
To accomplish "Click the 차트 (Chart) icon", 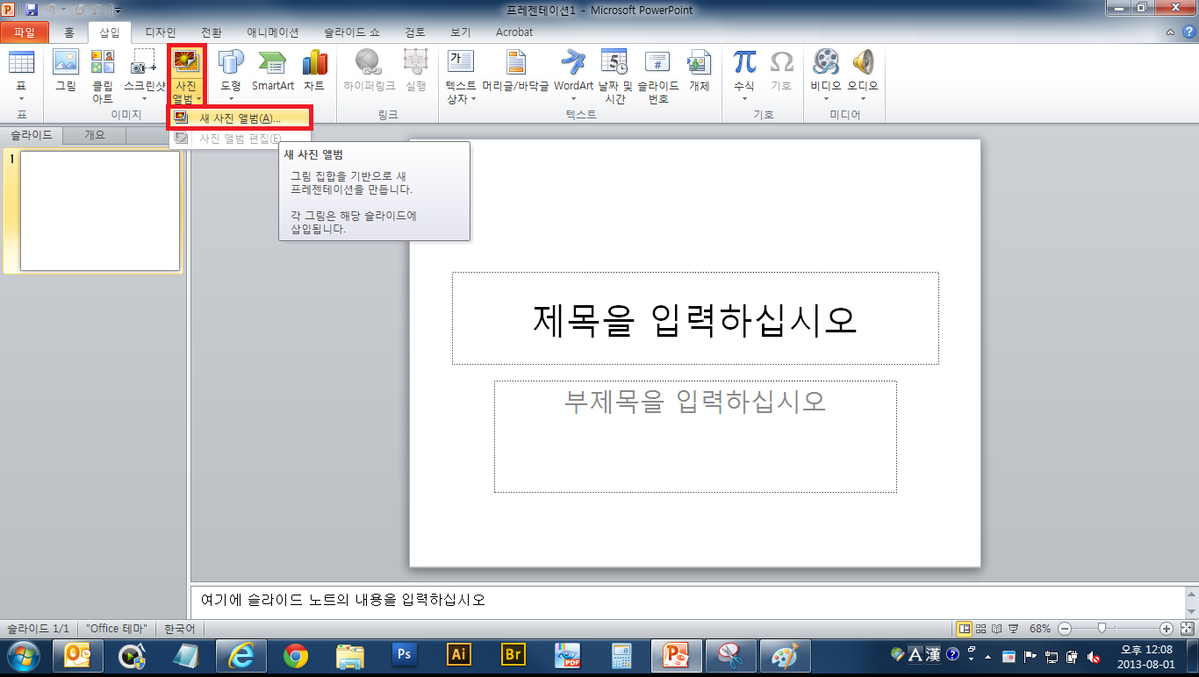I will point(314,70).
